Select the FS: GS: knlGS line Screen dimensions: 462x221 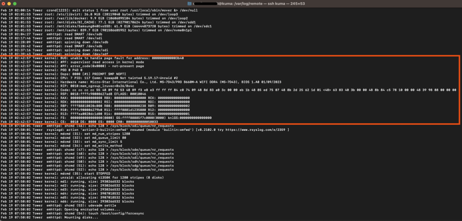tap(106, 118)
